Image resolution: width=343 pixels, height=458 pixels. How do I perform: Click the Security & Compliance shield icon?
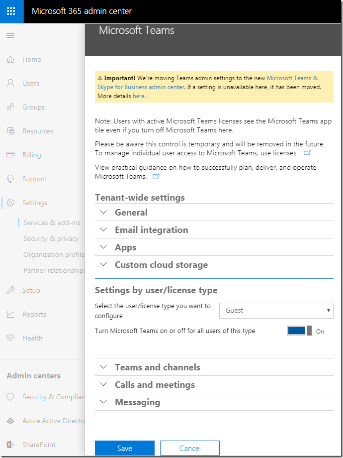(x=10, y=397)
